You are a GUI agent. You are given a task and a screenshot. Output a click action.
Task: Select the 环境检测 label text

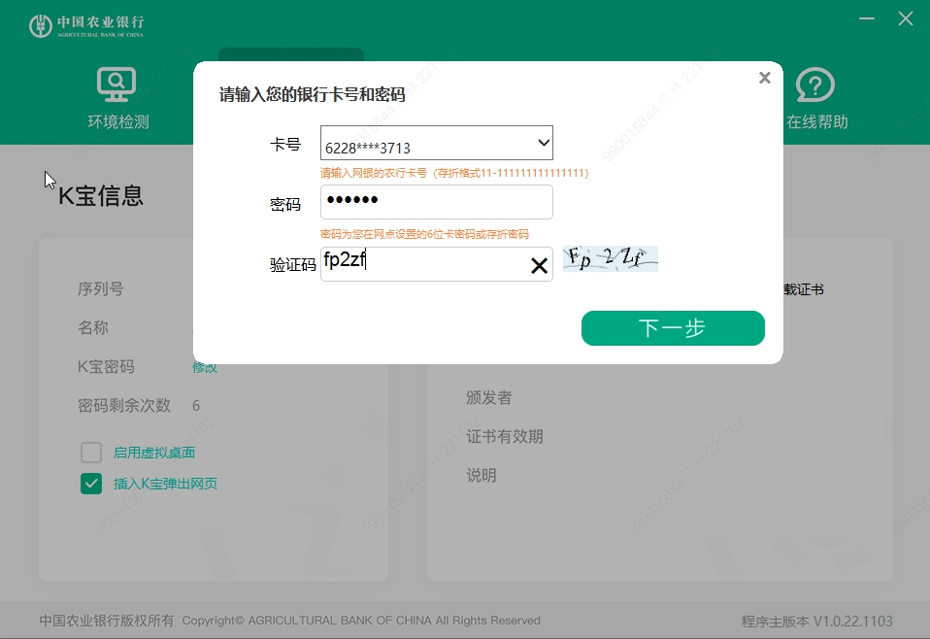click(118, 121)
